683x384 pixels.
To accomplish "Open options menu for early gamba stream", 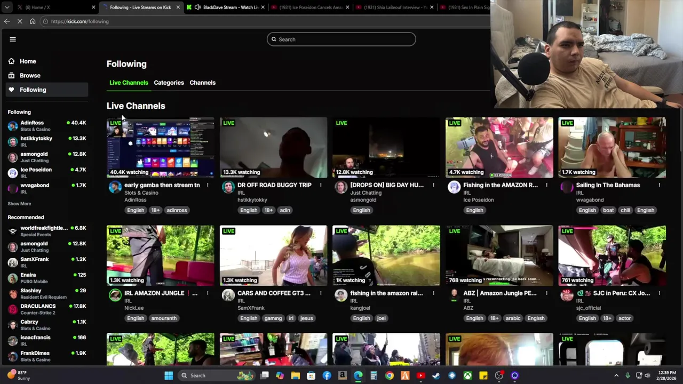I will [x=208, y=185].
